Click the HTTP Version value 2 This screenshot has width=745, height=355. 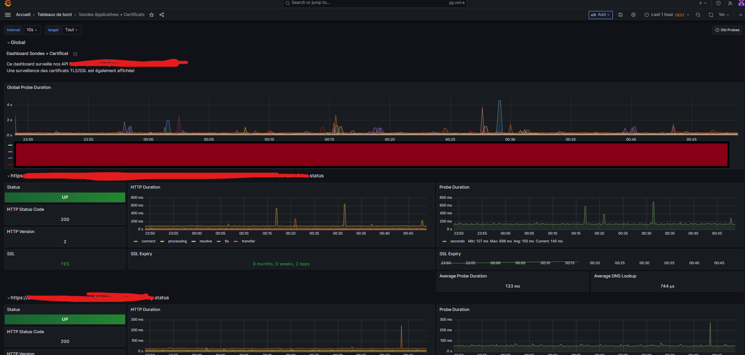pyautogui.click(x=65, y=242)
